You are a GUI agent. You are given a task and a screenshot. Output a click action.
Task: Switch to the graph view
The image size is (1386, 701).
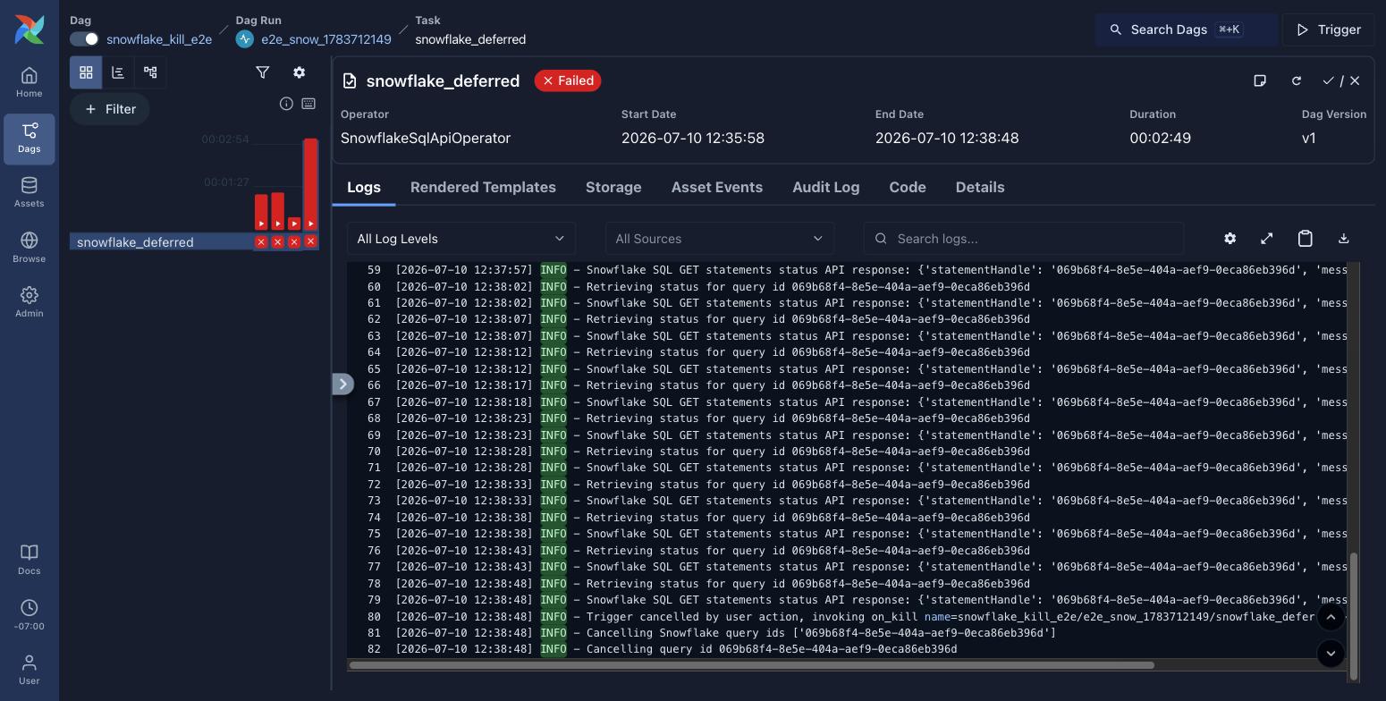[150, 72]
